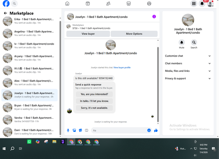This screenshot has height=159, width=219.
Task: Select the Joselyn conversation row
Action: (x=30, y=95)
